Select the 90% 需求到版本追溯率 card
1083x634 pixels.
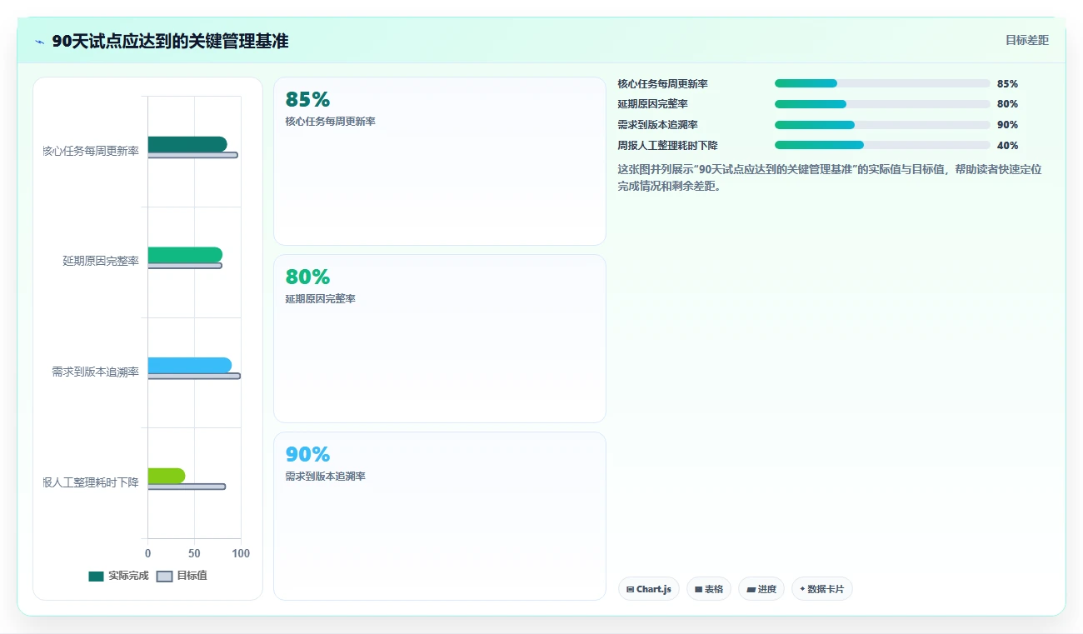[x=440, y=516]
